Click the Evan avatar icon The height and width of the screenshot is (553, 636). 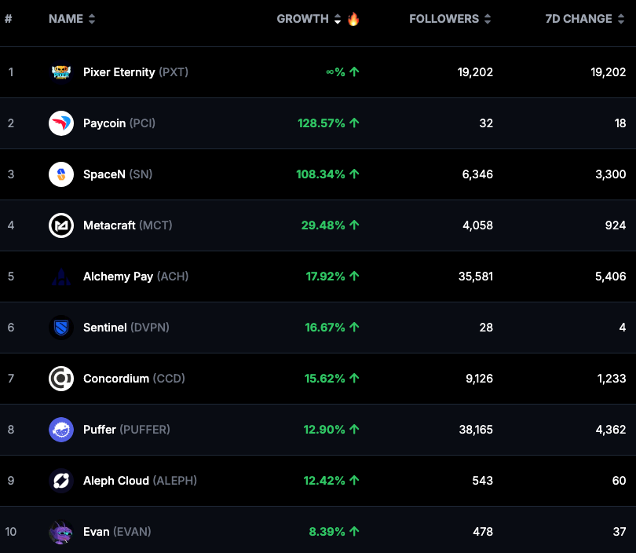pos(61,533)
